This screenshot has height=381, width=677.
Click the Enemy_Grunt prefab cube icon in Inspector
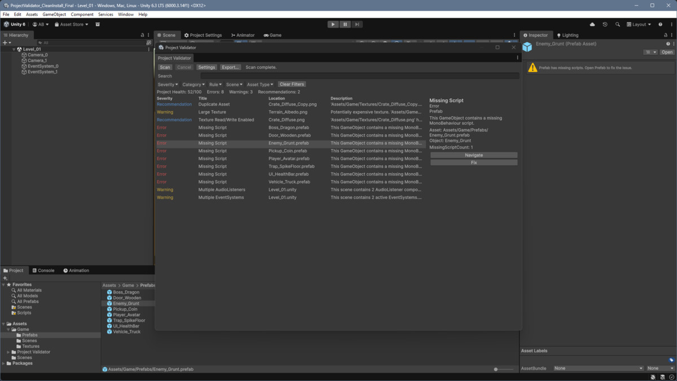[527, 47]
